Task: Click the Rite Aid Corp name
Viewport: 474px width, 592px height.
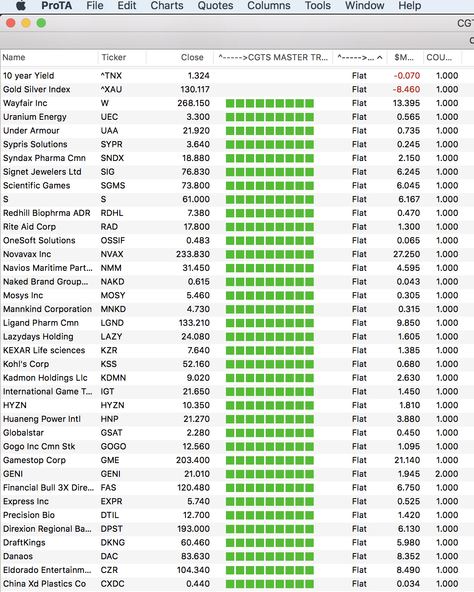Action: click(x=29, y=227)
